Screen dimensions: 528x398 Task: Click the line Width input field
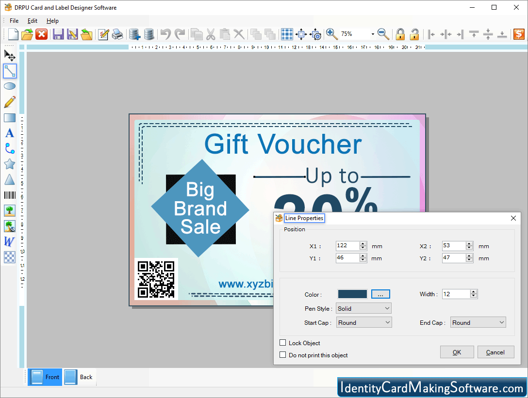[x=456, y=294]
